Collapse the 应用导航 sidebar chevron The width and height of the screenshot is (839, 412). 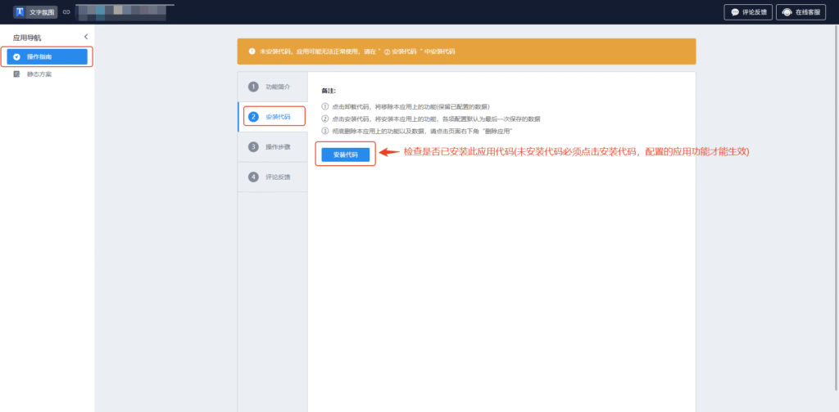[x=86, y=37]
